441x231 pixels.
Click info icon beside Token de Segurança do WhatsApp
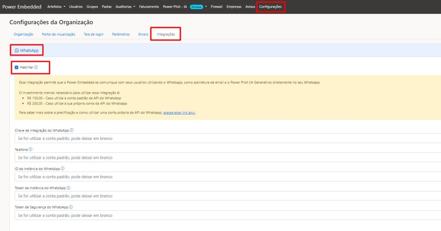[x=71, y=207]
